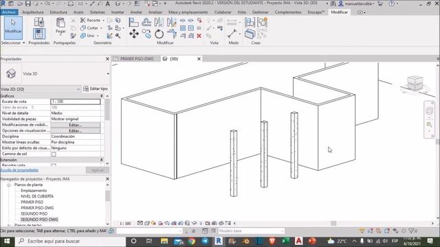The height and width of the screenshot is (247, 440).
Task: Click Editar for Opciones de visualización
Action: (x=75, y=131)
